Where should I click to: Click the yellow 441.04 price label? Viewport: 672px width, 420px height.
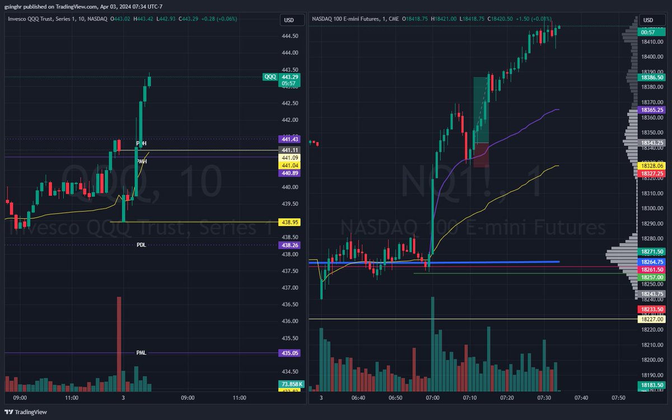[290, 166]
